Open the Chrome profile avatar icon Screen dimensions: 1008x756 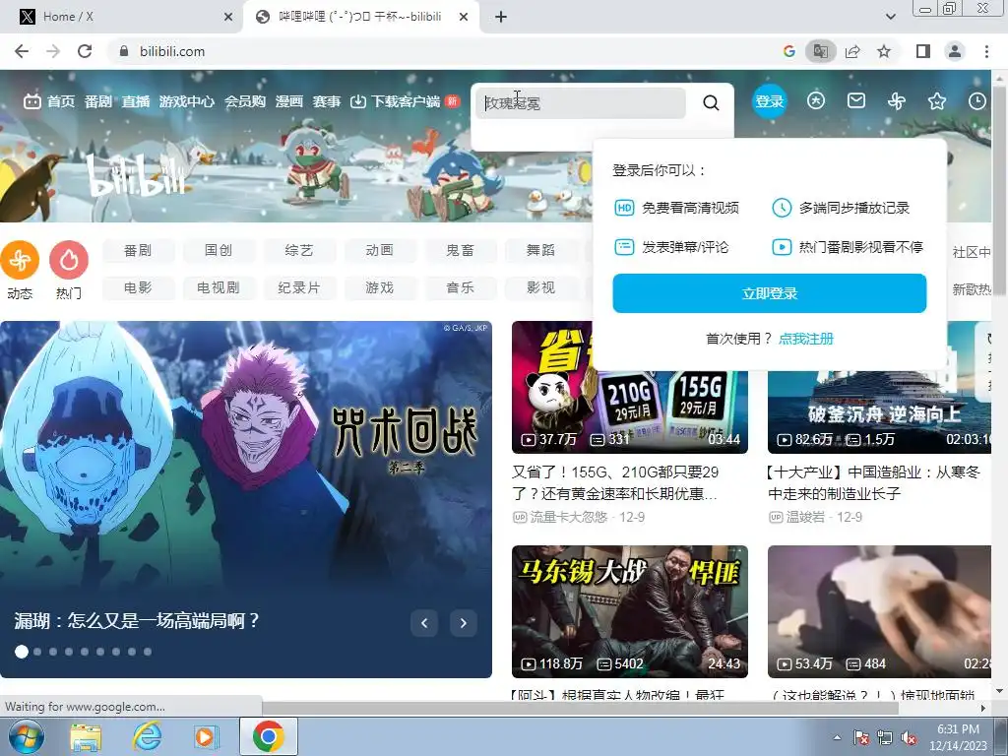click(955, 51)
